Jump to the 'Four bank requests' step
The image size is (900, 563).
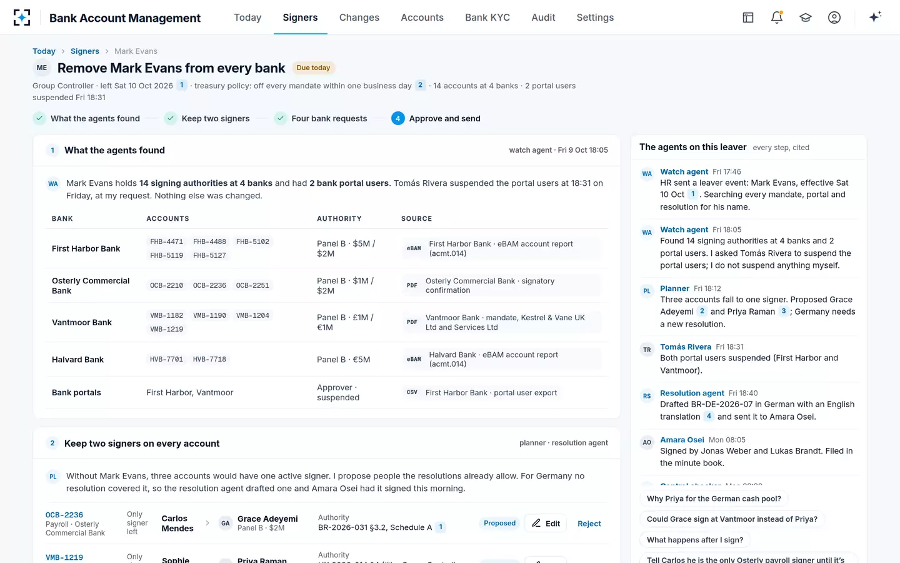321,118
